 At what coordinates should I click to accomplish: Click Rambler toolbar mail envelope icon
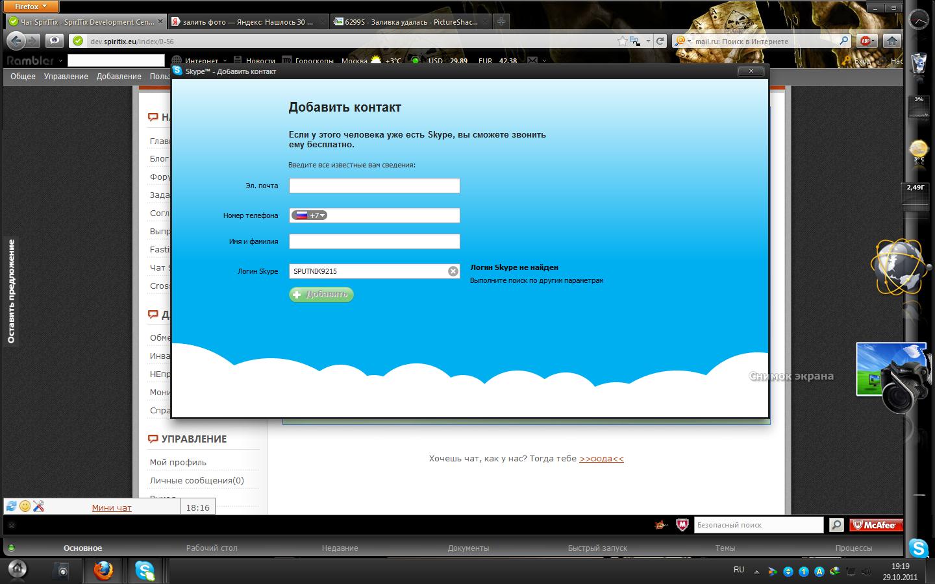[532, 61]
